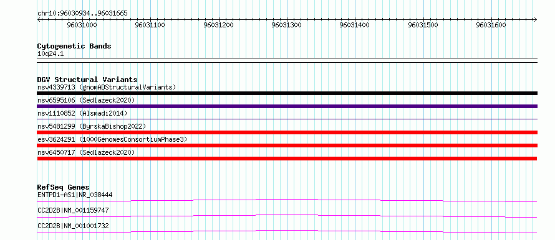Open CC2D2B|NM_001001732 gene label

[x=73, y=226]
